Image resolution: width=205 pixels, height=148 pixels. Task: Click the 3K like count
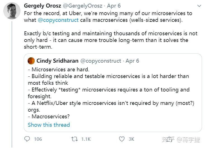coord(131,139)
